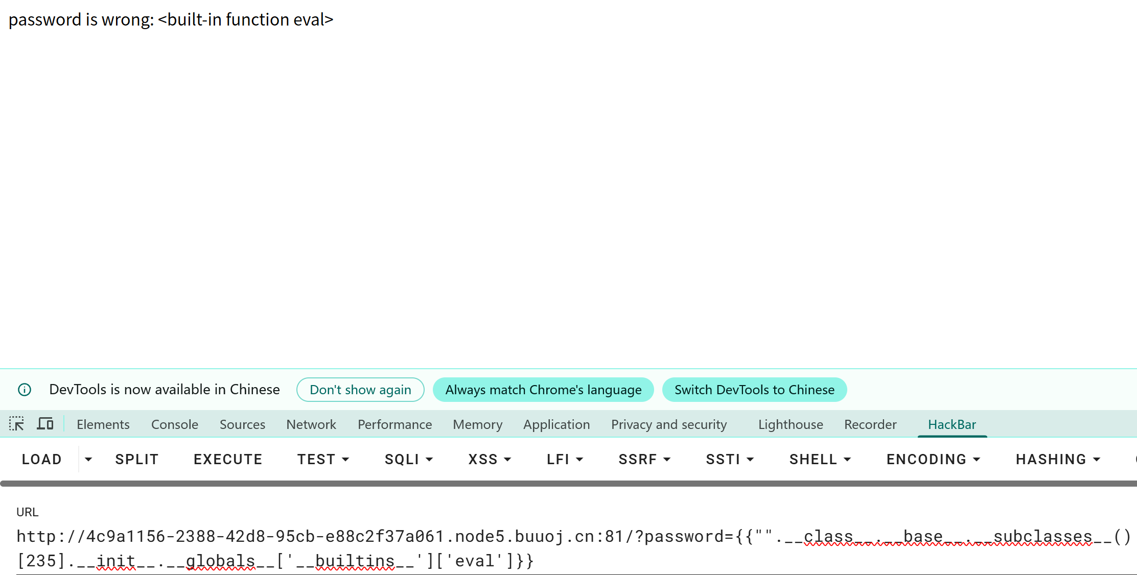This screenshot has width=1137, height=575.
Task: Open the Network tab
Action: click(x=311, y=424)
